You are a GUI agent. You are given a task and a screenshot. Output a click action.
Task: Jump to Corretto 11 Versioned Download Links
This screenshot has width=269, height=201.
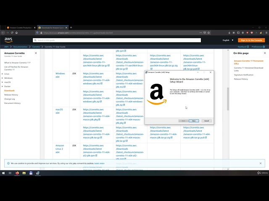pyautogui.click(x=248, y=69)
